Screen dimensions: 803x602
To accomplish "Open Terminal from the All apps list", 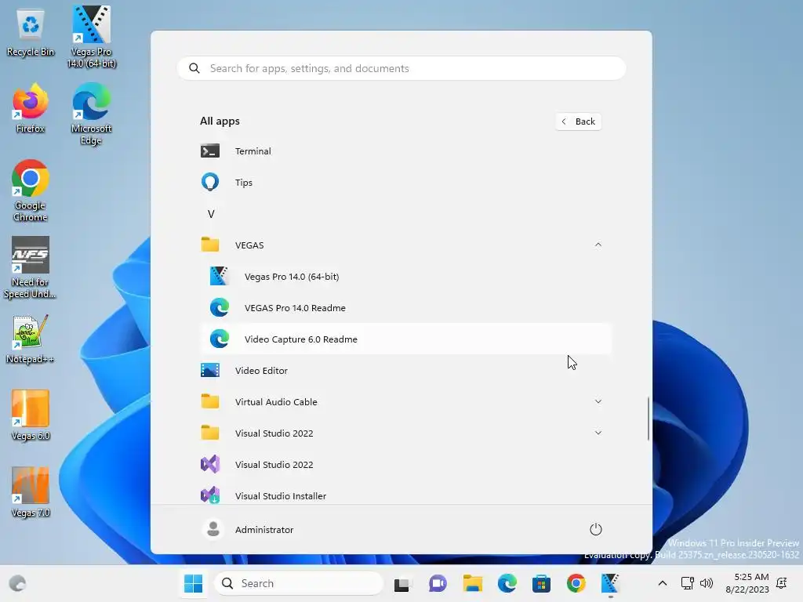I will 405,151.
